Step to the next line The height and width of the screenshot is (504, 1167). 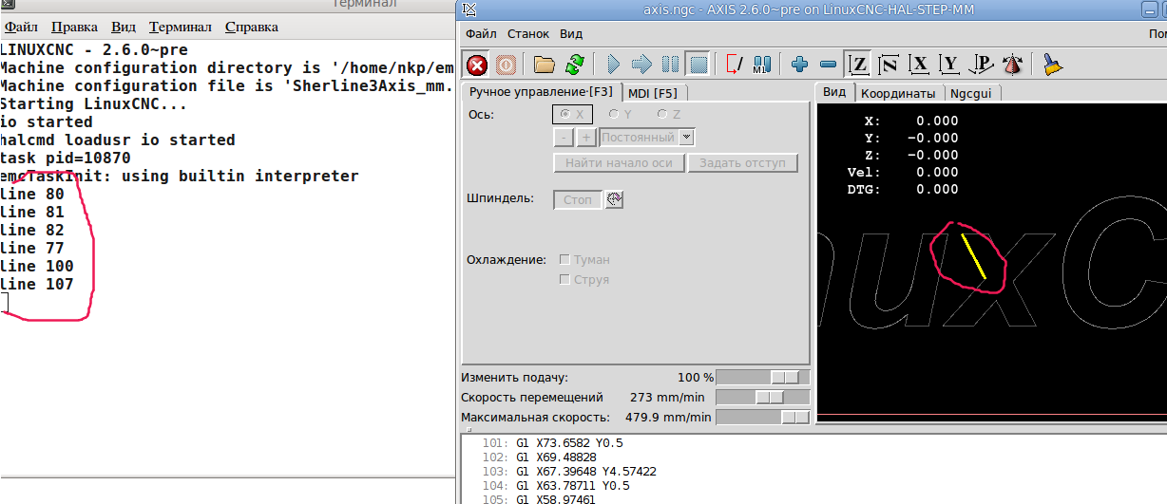coord(641,65)
